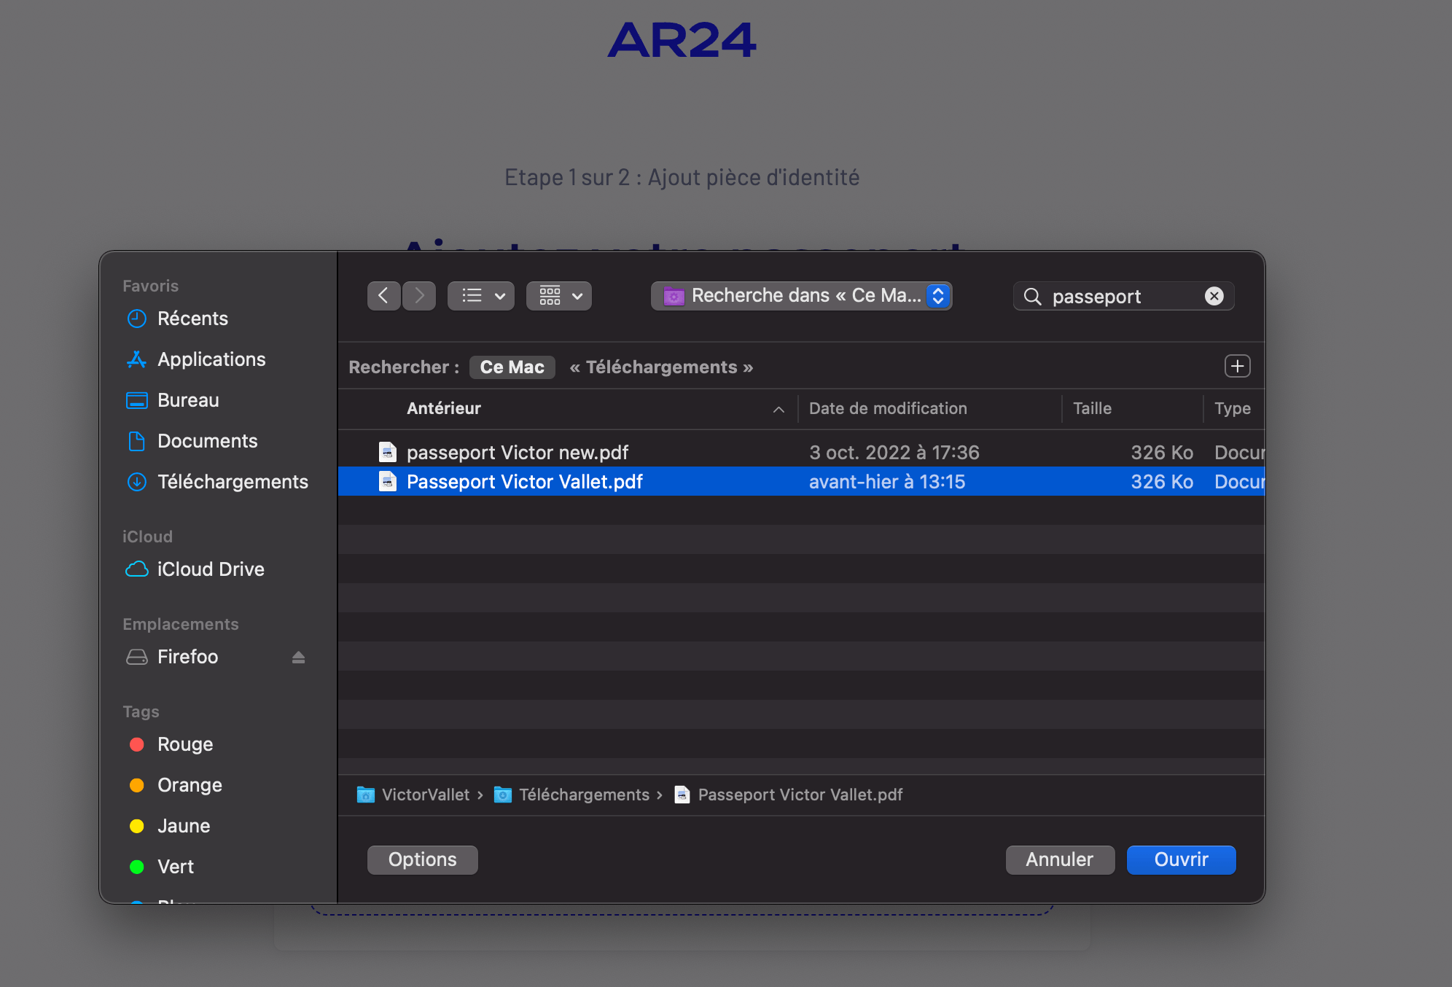Viewport: 1452px width, 987px height.
Task: Click 'Passeport Victor Vallet.pdf' in path bar
Action: coord(800,795)
